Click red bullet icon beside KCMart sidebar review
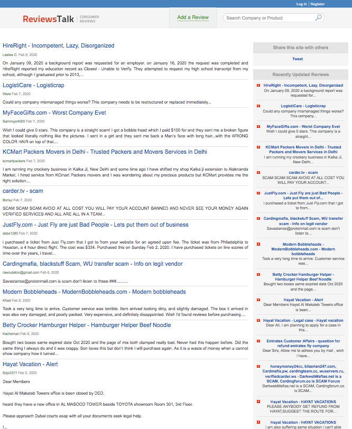 258,147
